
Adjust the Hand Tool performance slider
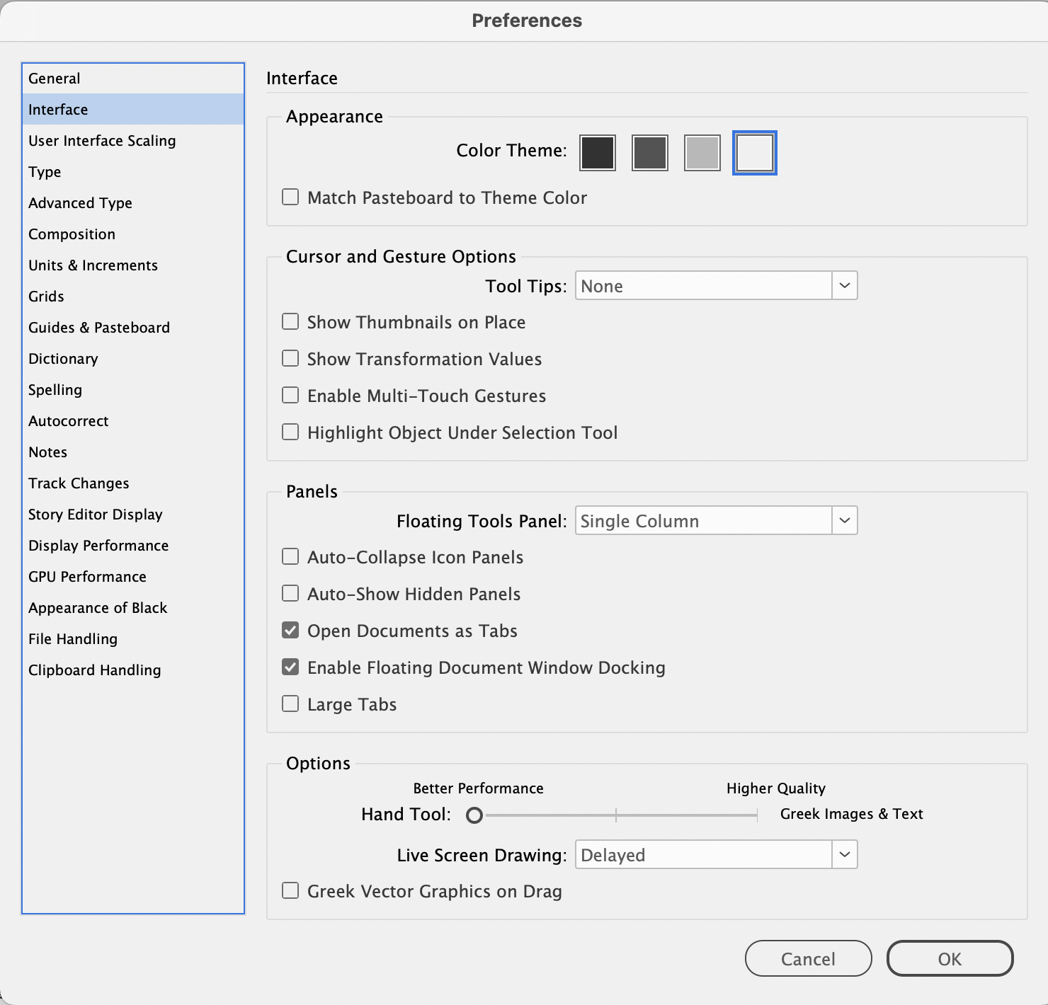coord(474,815)
